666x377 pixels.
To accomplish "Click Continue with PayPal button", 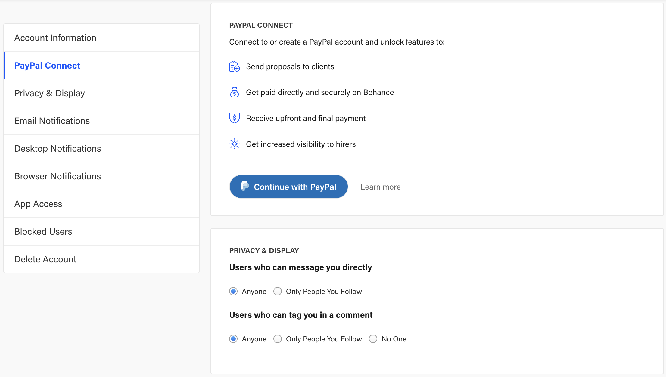I will click(x=288, y=187).
